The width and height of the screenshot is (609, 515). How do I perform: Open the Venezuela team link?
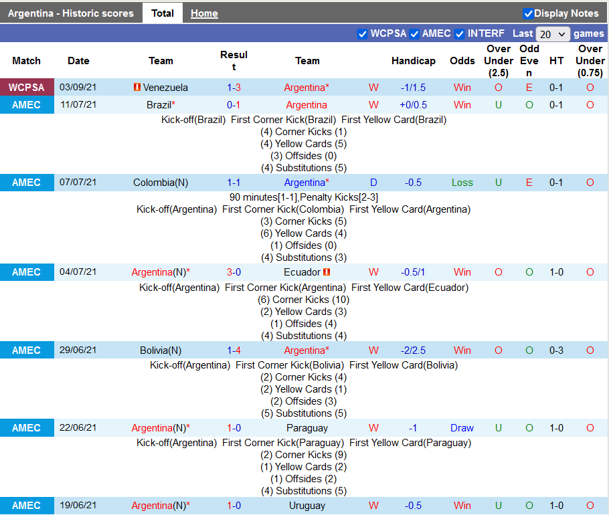[165, 88]
